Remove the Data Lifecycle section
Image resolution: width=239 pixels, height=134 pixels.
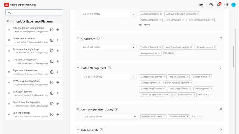click(x=221, y=130)
